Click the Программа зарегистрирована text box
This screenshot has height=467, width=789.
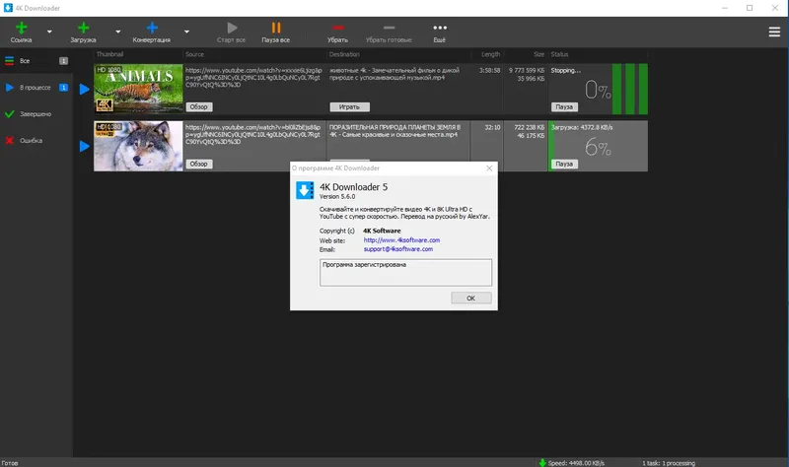pos(405,273)
